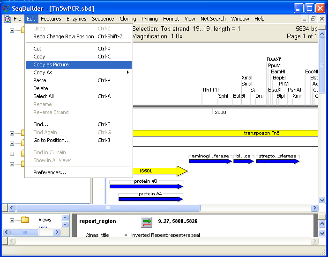Image resolution: width=328 pixels, height=257 pixels.
Task: Click the Views panel horizontal right arrow
Action: tap(57, 232)
